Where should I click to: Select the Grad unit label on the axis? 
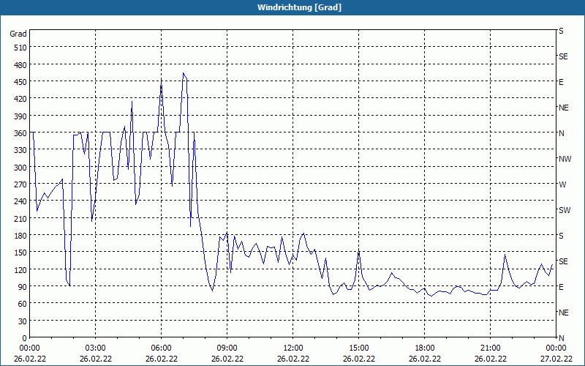click(x=18, y=34)
